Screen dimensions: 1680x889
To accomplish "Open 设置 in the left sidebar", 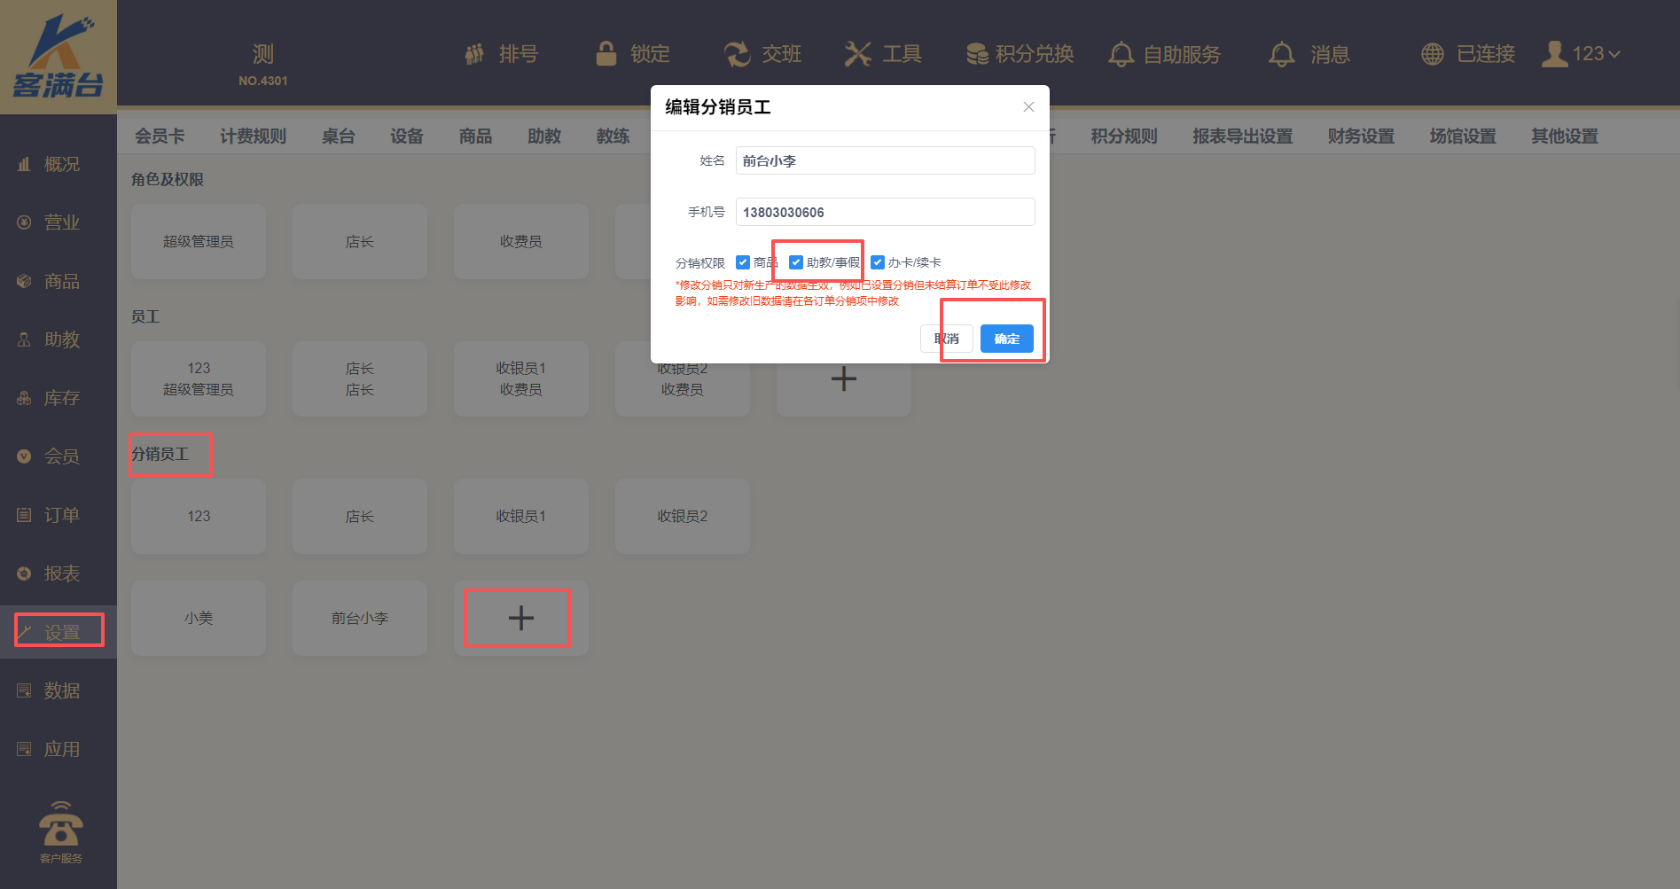I will 60,632.
